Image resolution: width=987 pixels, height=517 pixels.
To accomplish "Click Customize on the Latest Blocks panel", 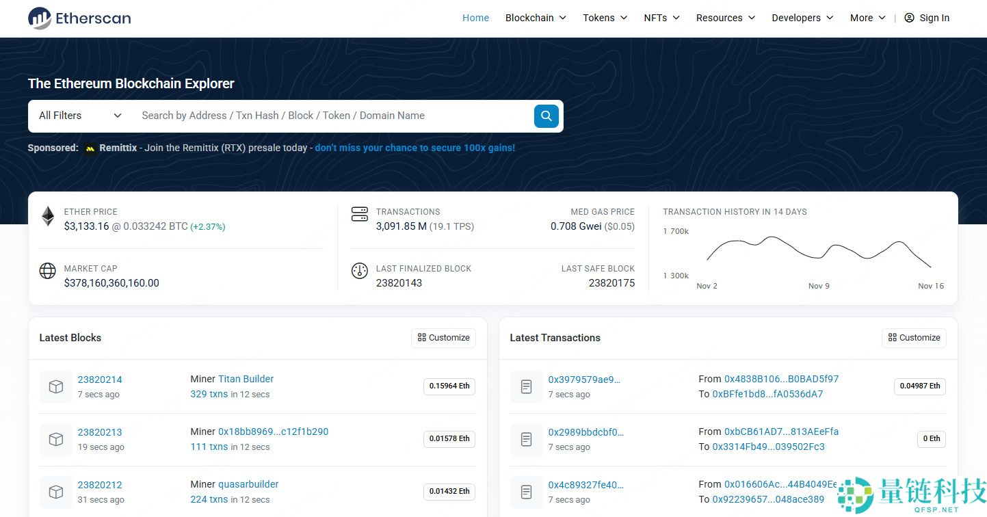I will click(x=443, y=337).
